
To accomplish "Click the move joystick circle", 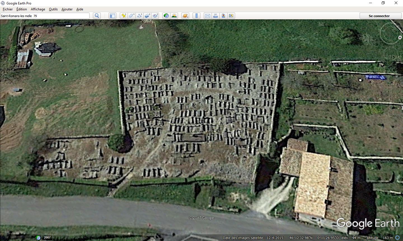I will pos(390,54).
